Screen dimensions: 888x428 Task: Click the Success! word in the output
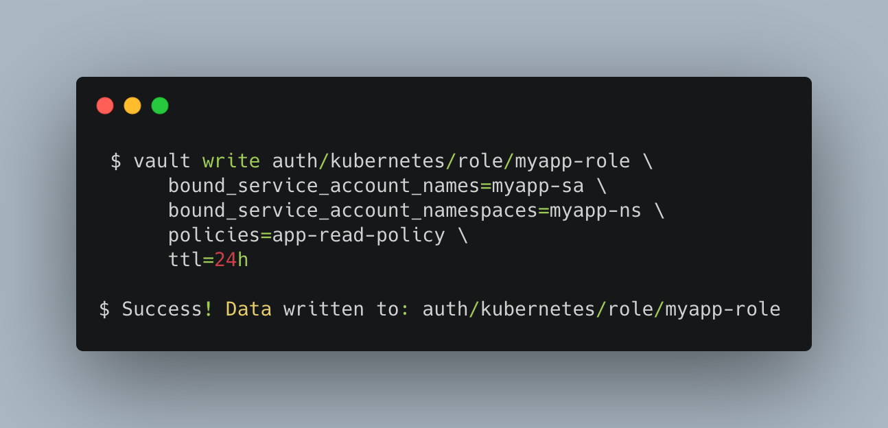tap(168, 309)
